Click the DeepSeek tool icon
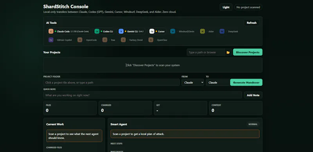 pos(222,31)
